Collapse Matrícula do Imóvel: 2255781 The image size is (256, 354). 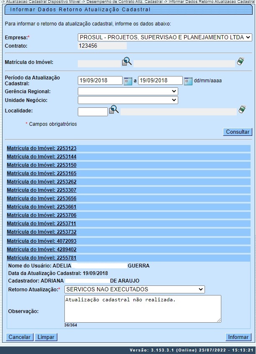(x=41, y=258)
